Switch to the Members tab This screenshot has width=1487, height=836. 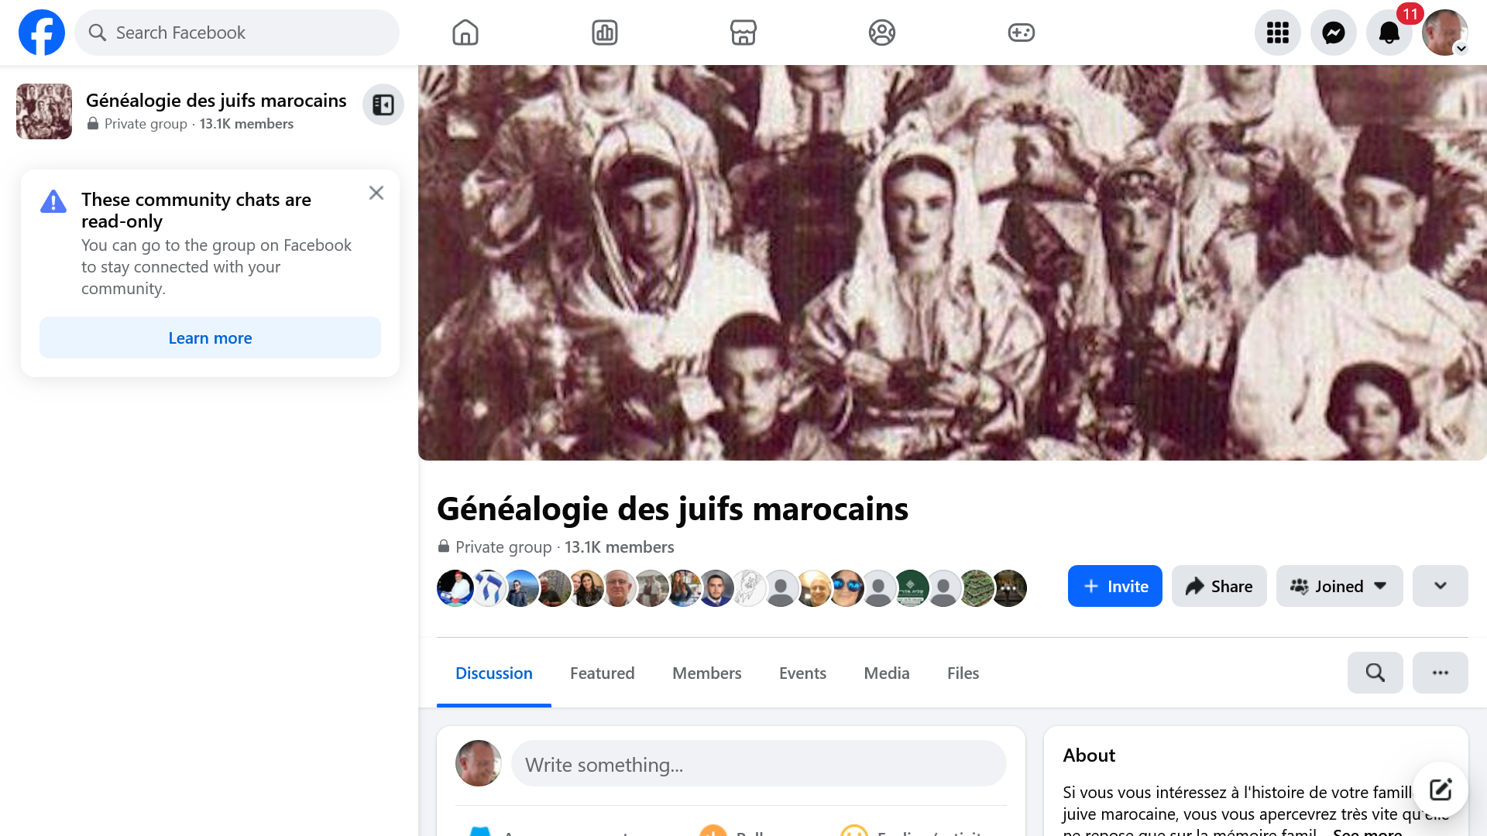pyautogui.click(x=706, y=673)
